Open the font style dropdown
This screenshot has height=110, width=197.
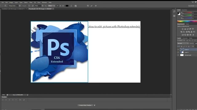26,6
